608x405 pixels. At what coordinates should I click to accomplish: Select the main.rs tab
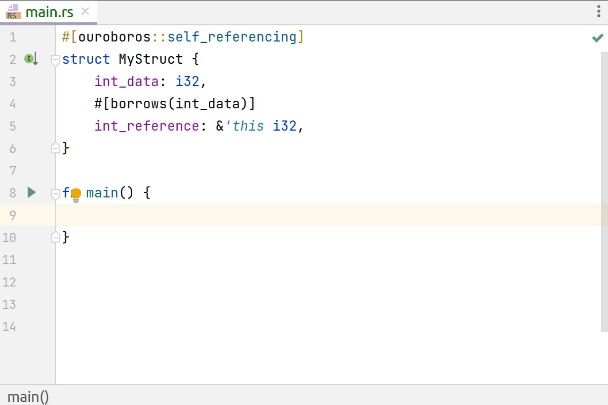49,12
